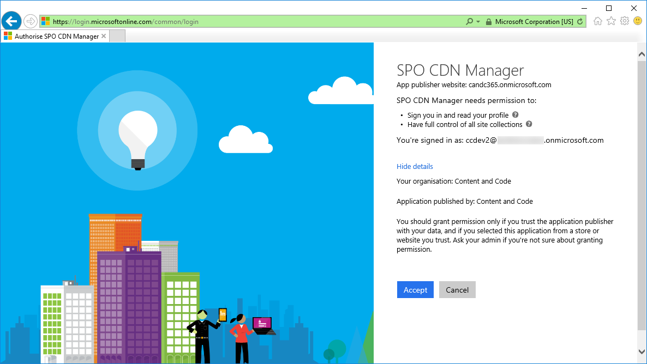Open the address bar search magnifier
This screenshot has height=364, width=647.
470,21
